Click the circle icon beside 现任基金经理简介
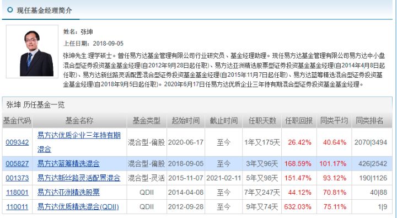Viewport: 397px width, 218px height. click(x=10, y=10)
